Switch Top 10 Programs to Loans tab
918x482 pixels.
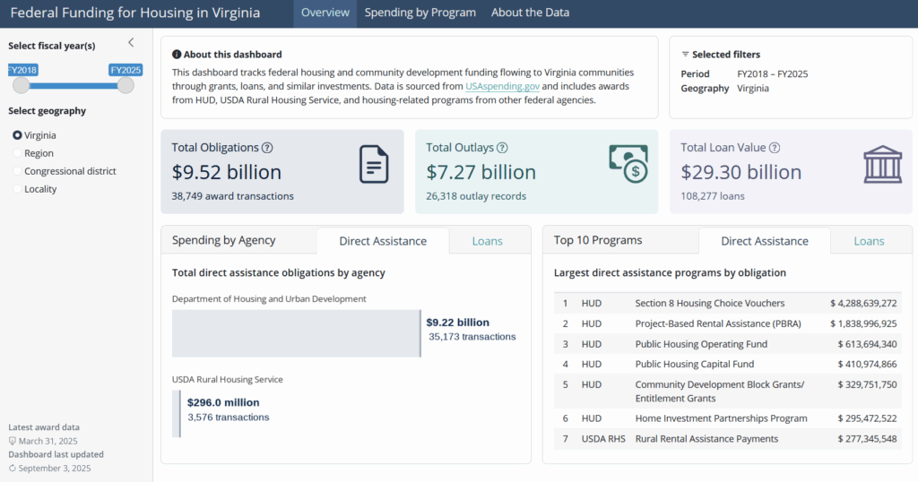point(869,241)
